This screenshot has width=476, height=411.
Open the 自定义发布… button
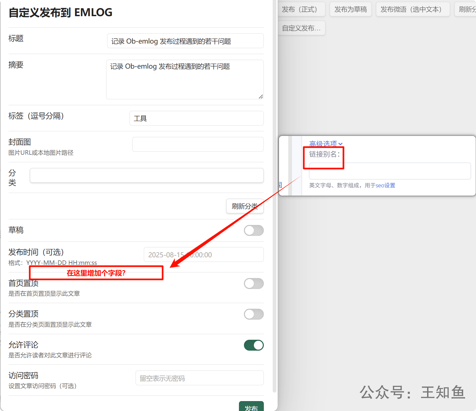point(301,28)
